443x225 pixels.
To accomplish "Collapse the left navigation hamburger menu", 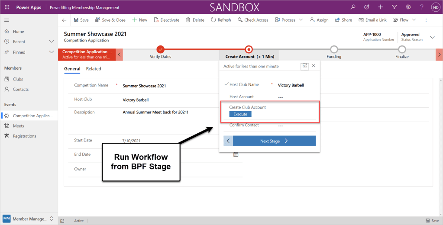I will (6, 20).
